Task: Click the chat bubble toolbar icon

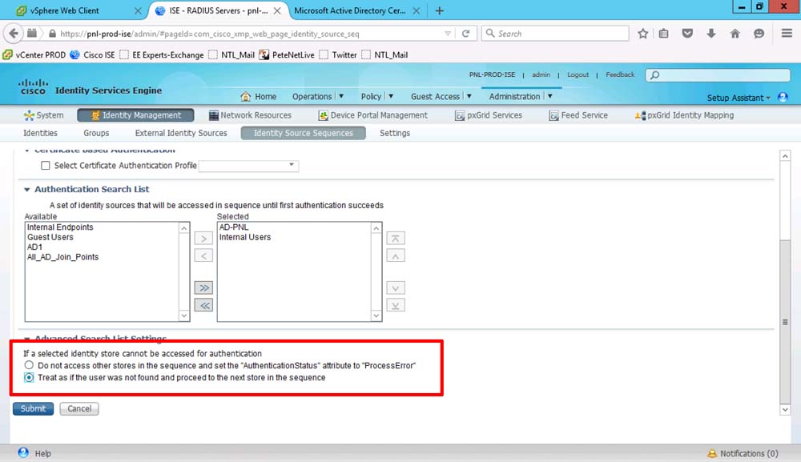Action: (759, 34)
